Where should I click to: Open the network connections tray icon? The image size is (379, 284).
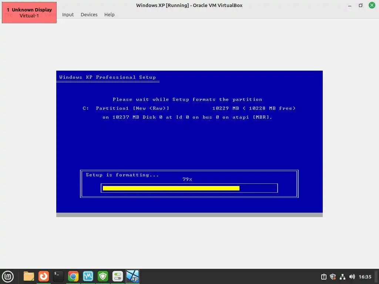tap(342, 277)
